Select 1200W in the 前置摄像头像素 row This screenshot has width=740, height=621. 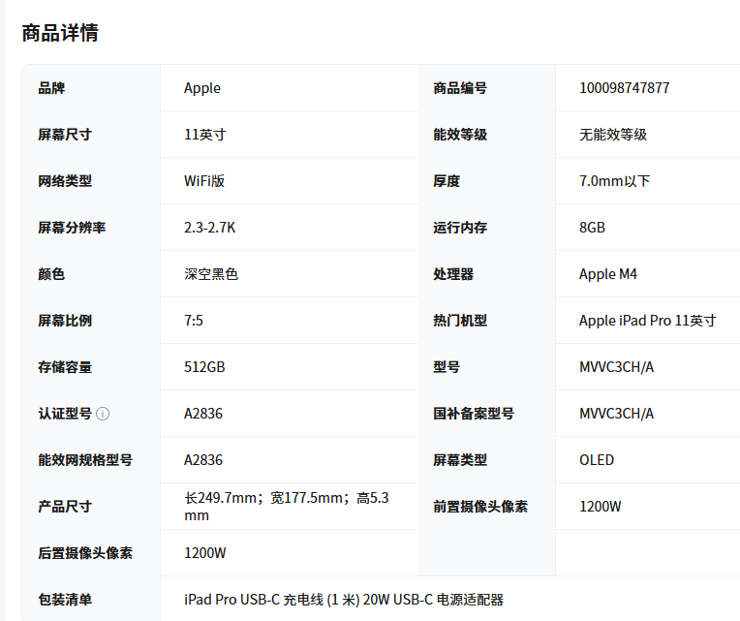pos(601,507)
